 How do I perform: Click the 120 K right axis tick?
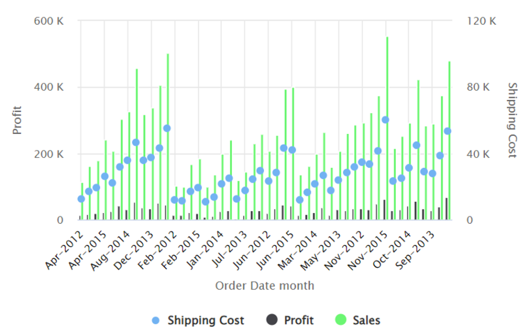481,21
